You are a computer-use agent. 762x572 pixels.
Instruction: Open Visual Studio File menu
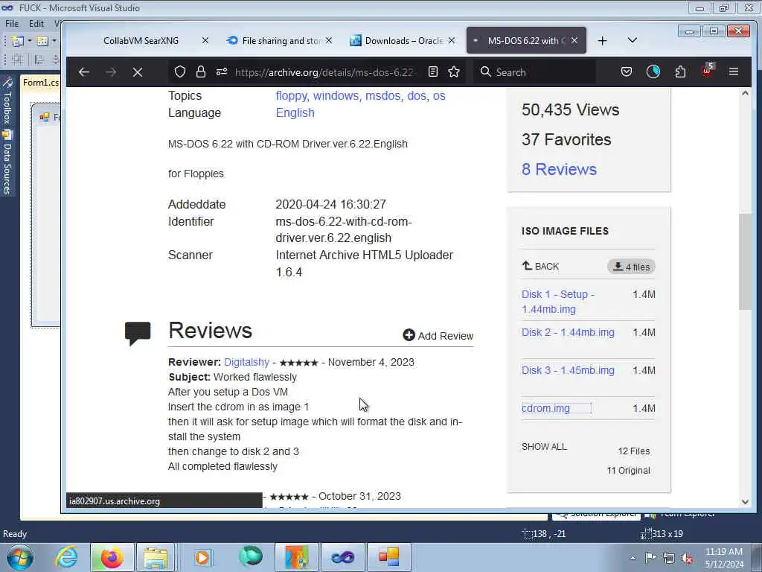[12, 23]
